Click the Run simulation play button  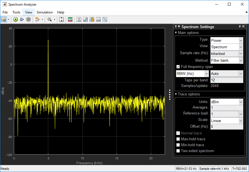(x=16, y=19)
